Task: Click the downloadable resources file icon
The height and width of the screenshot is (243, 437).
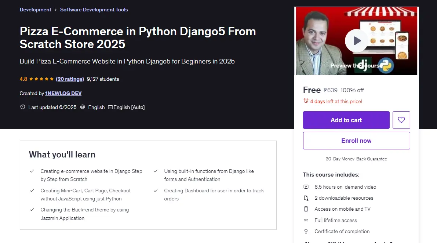Action: [306, 198]
